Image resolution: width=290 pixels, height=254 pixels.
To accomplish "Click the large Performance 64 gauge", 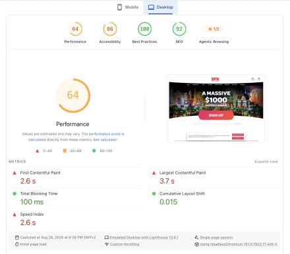I will click(x=73, y=95).
